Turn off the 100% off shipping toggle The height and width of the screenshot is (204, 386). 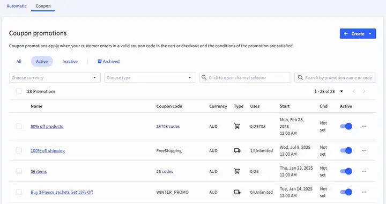pyautogui.click(x=346, y=150)
